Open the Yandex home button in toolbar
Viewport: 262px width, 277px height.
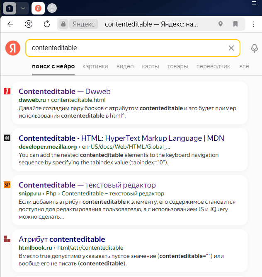coord(29,24)
